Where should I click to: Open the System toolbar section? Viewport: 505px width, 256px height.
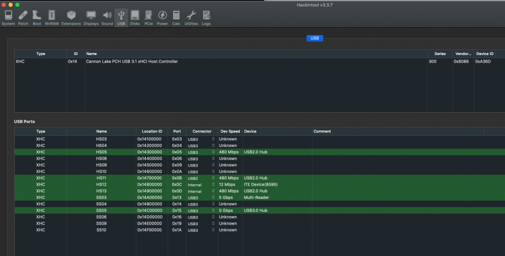click(8, 18)
